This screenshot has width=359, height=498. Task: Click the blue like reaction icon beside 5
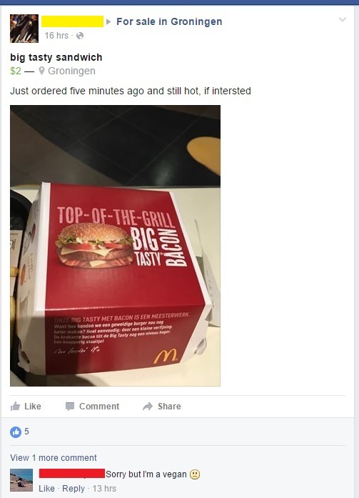(x=16, y=432)
